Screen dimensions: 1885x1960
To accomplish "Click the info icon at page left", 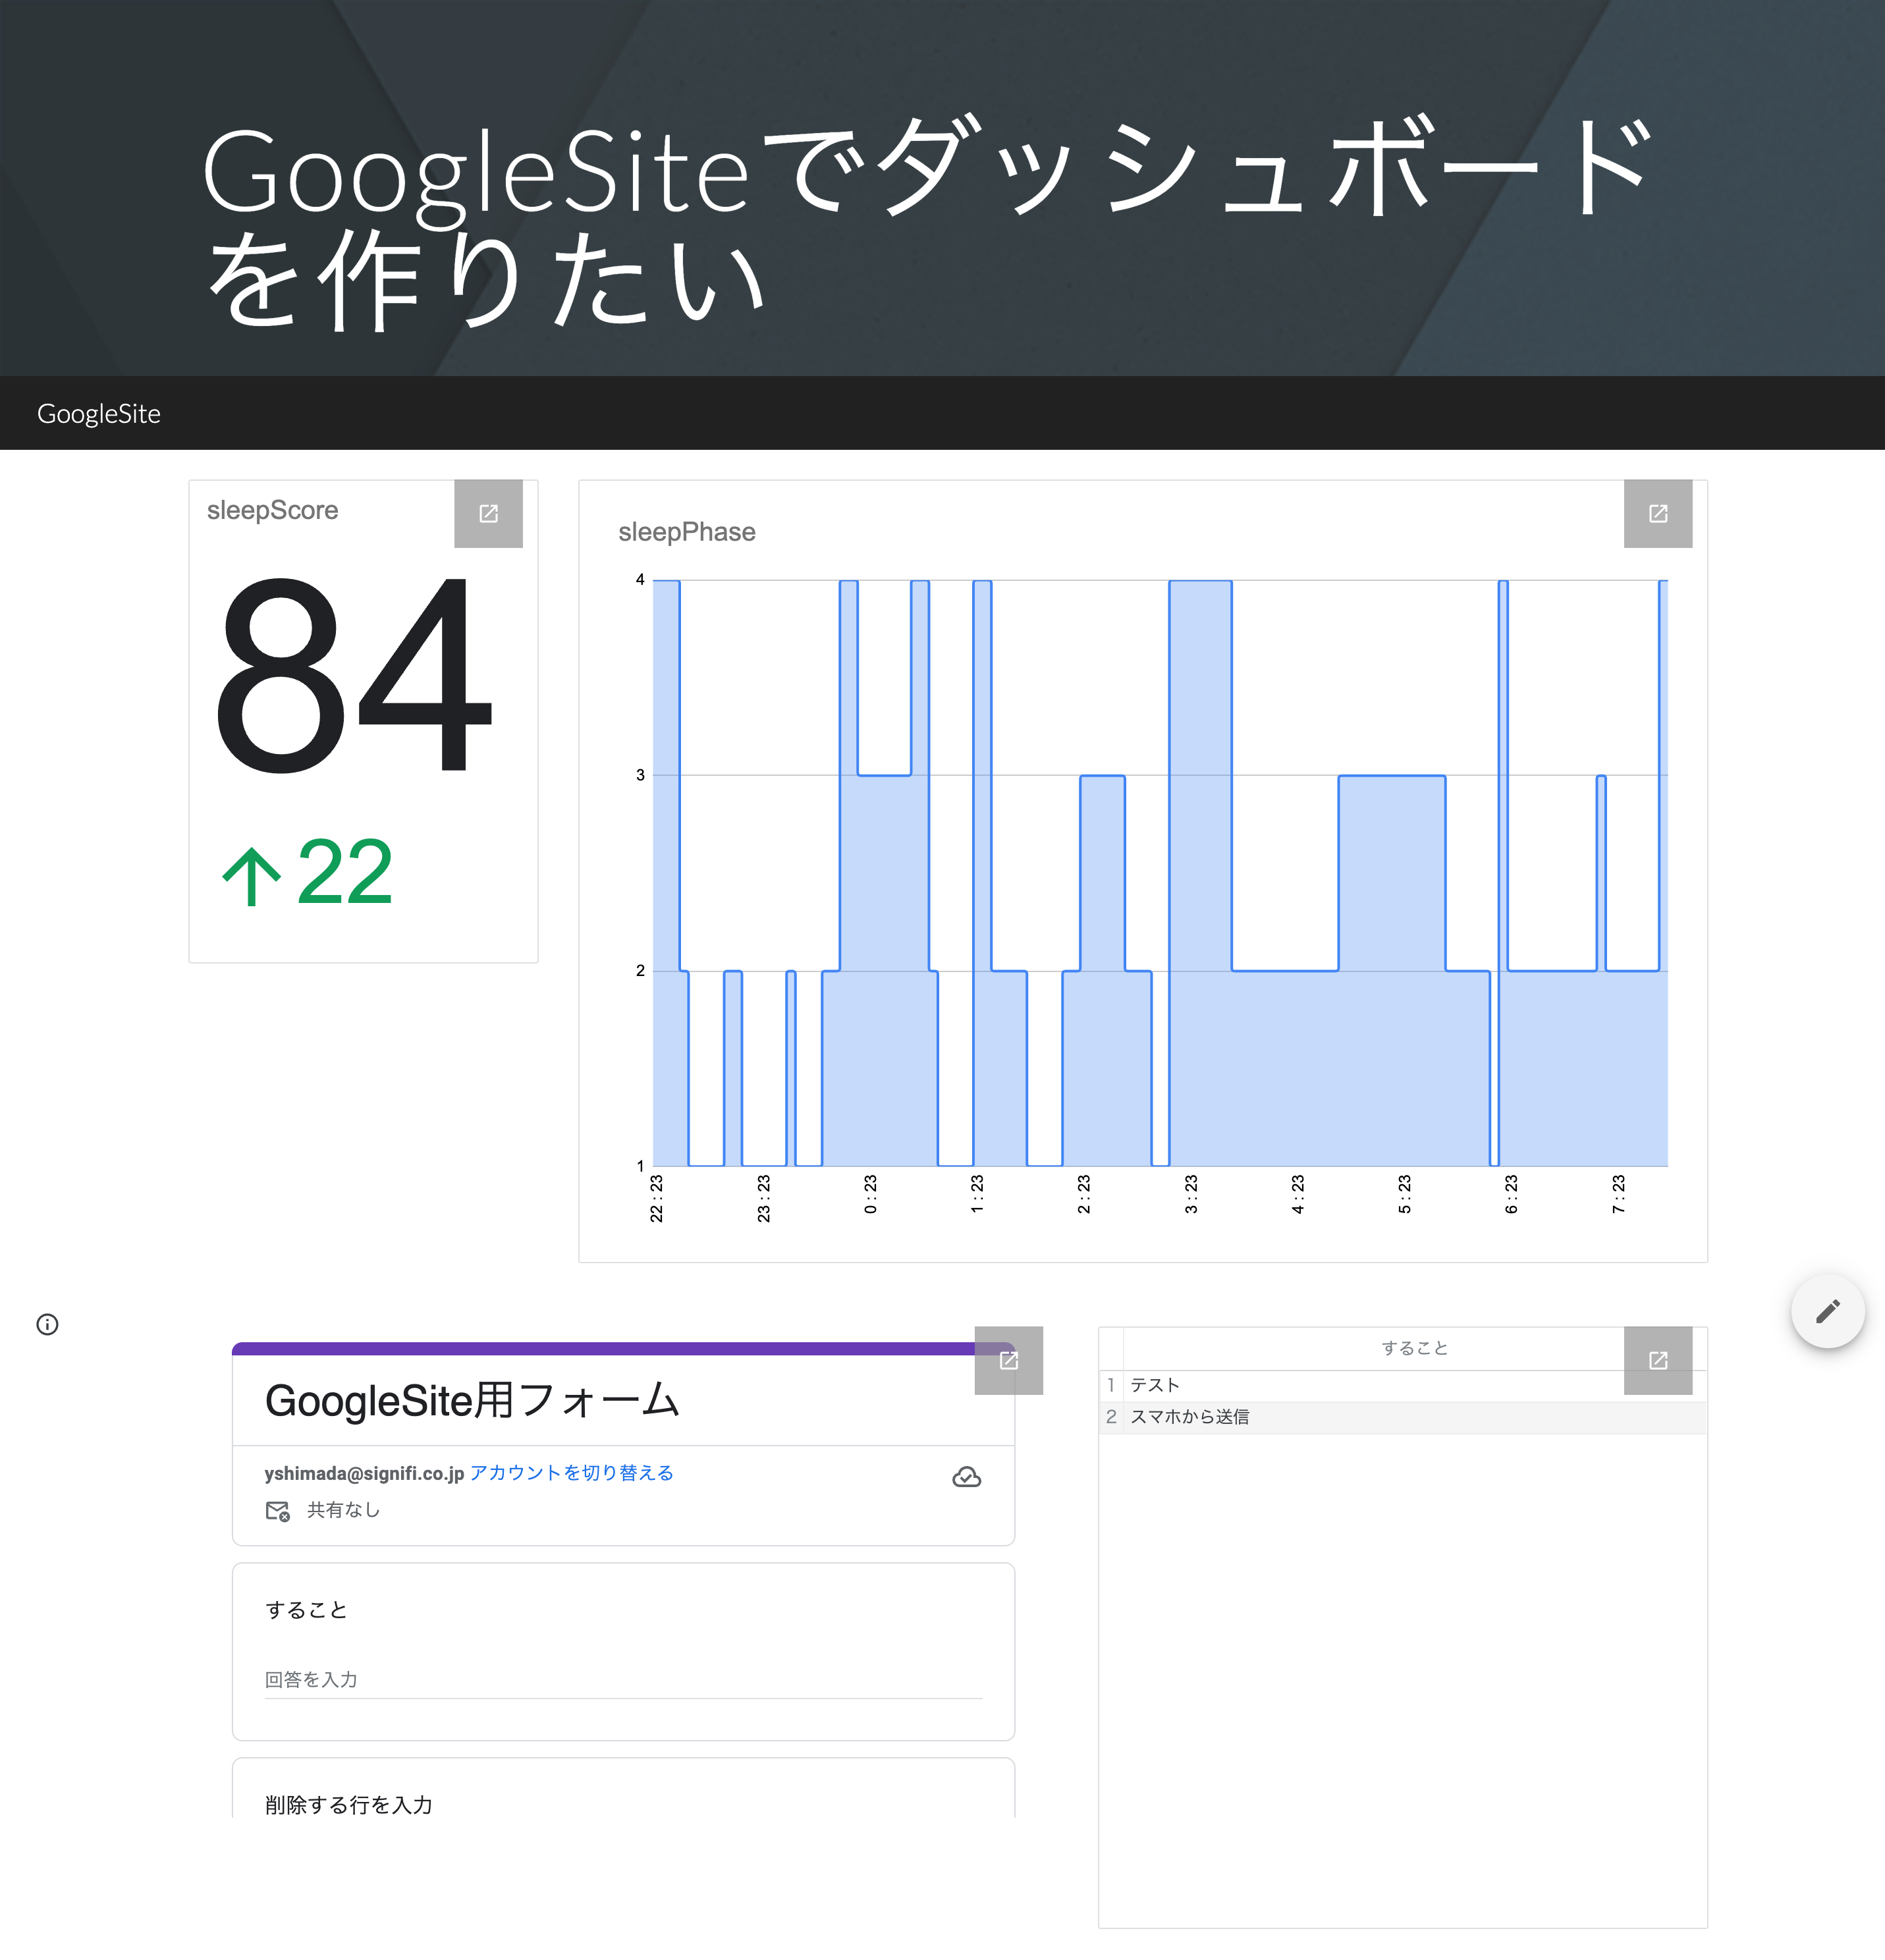I will [x=47, y=1324].
